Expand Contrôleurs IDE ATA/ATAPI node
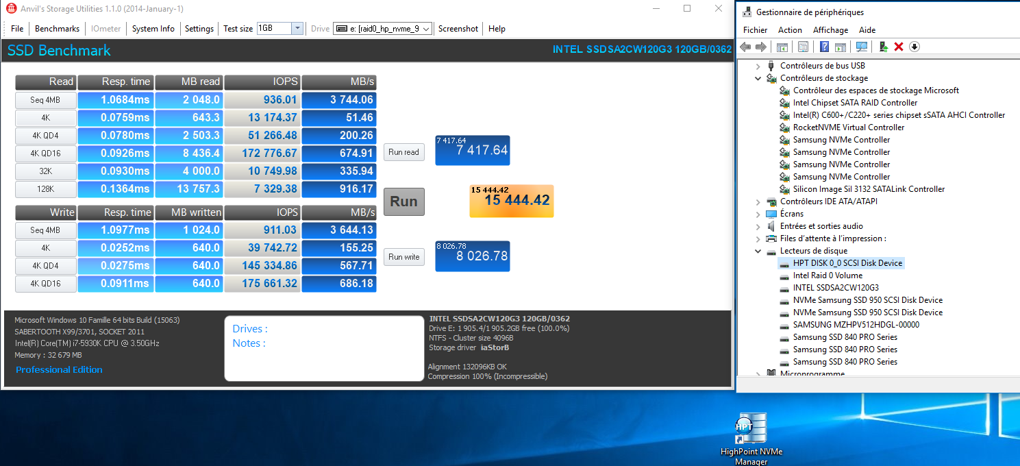The height and width of the screenshot is (466, 1020). click(758, 201)
